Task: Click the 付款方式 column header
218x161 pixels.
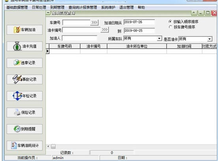Action: 209,46
